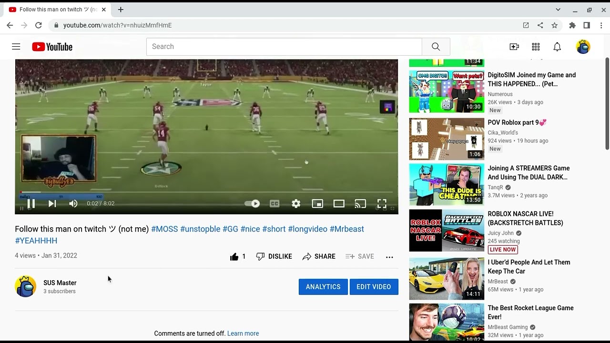Click the #GG hashtag
610x343 pixels.
230,229
